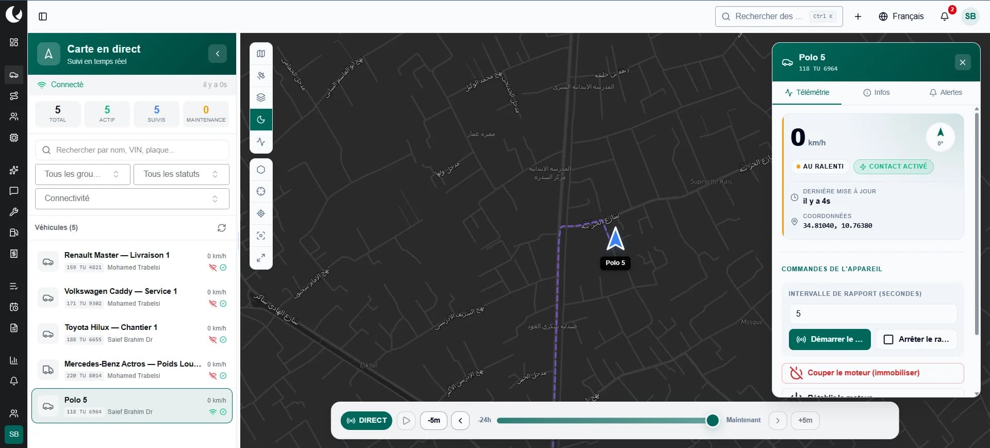Screen dimensions: 990x448
Task: Filter by the MAINTENANCE vehicles card
Action: pos(206,114)
